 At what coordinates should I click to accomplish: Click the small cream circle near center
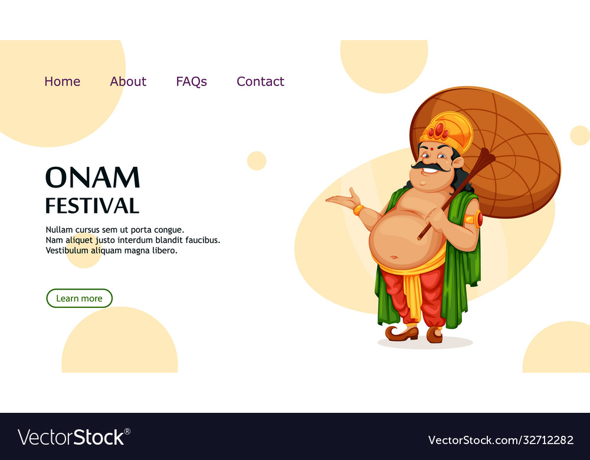[257, 160]
